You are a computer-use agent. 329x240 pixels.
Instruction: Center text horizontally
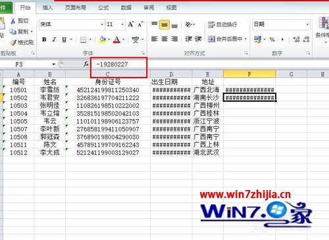click(x=164, y=39)
